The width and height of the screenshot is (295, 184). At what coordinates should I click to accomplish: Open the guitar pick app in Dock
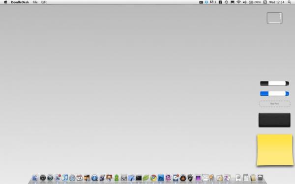coord(190,178)
